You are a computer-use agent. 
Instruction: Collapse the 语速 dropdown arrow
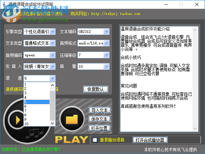point(52,78)
